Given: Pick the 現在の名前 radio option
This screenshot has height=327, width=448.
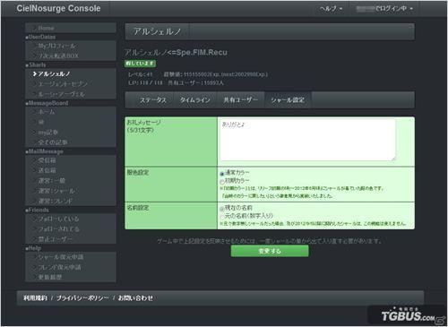Looking at the screenshot, I should click(x=222, y=209).
